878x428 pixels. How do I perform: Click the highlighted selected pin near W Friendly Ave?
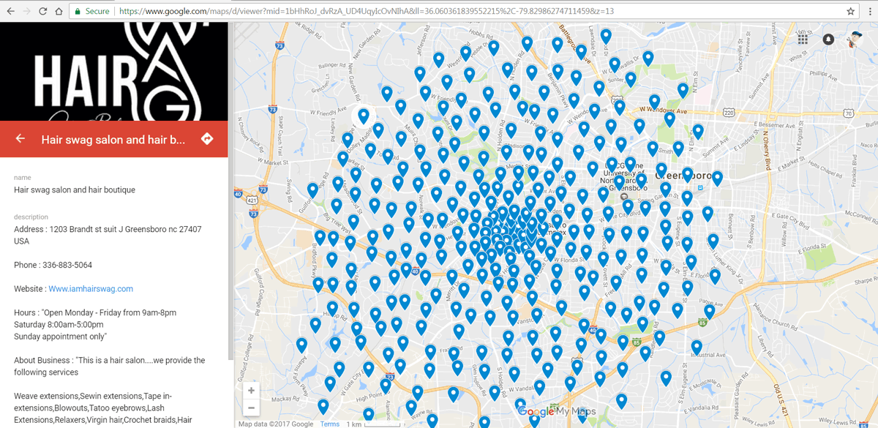click(364, 115)
